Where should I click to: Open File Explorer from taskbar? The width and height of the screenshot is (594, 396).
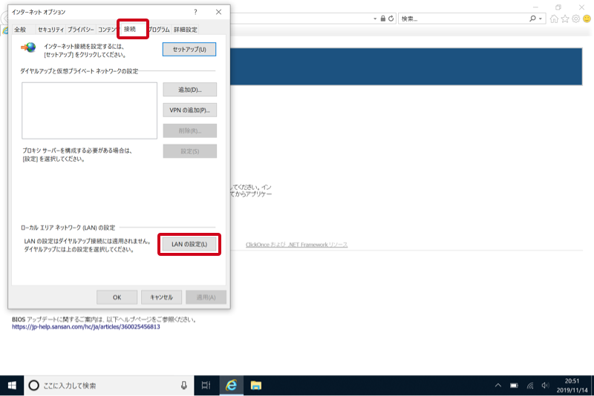point(256,386)
